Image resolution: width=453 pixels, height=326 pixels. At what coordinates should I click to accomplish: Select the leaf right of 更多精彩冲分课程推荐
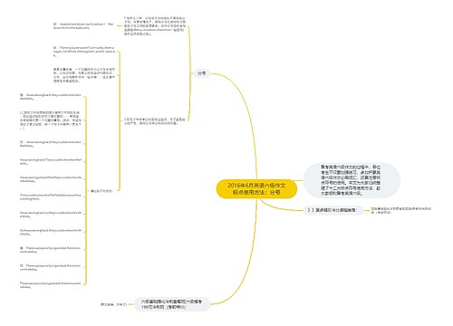(401, 210)
